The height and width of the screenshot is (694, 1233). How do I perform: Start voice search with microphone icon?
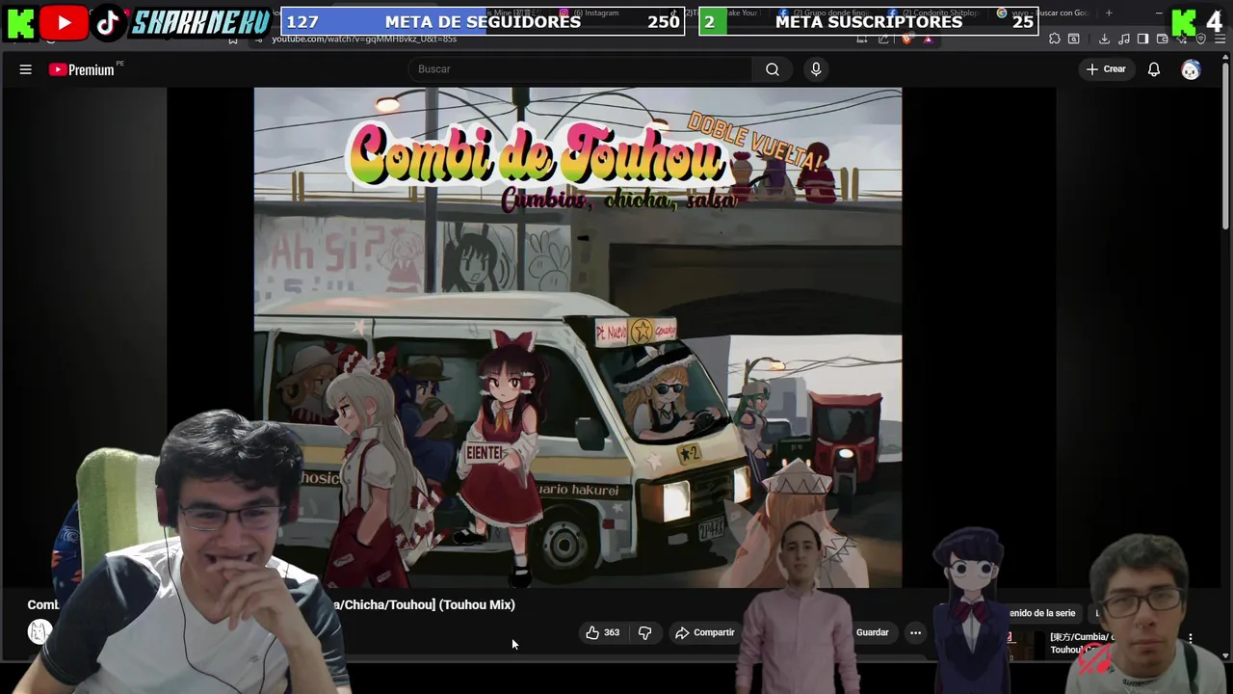coord(816,69)
